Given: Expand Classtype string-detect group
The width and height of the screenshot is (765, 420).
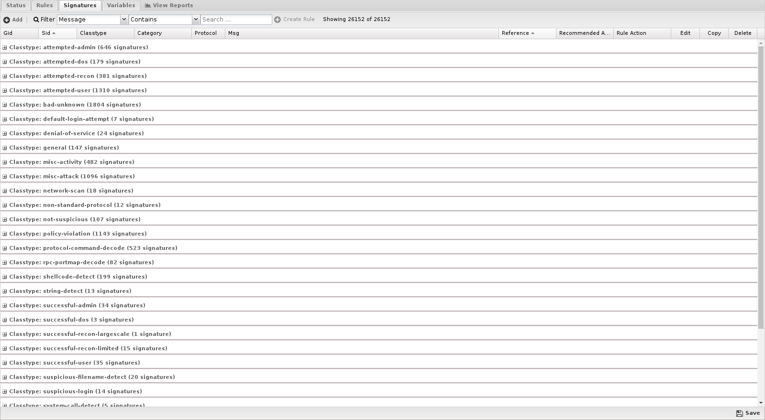Looking at the screenshot, I should tap(5, 291).
